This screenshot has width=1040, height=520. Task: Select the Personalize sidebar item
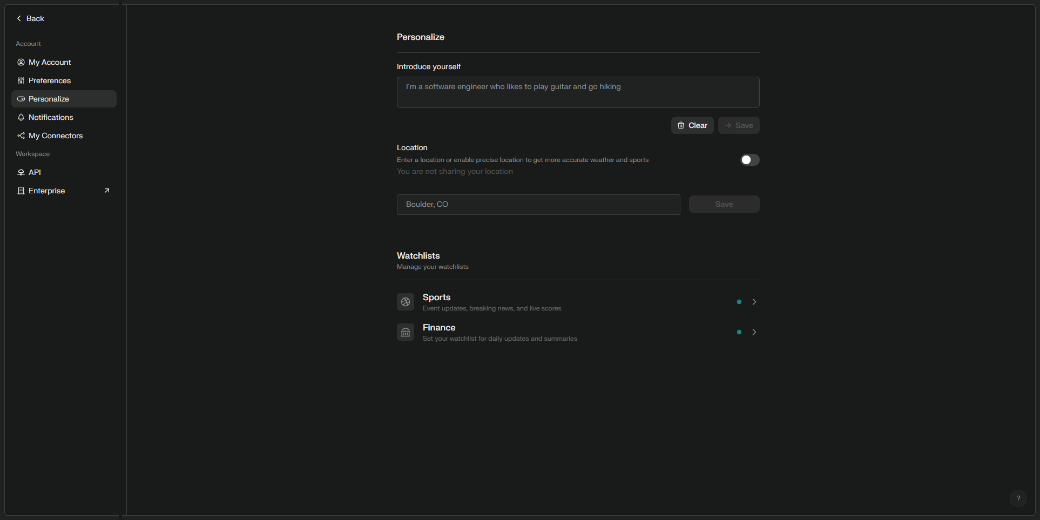click(49, 99)
